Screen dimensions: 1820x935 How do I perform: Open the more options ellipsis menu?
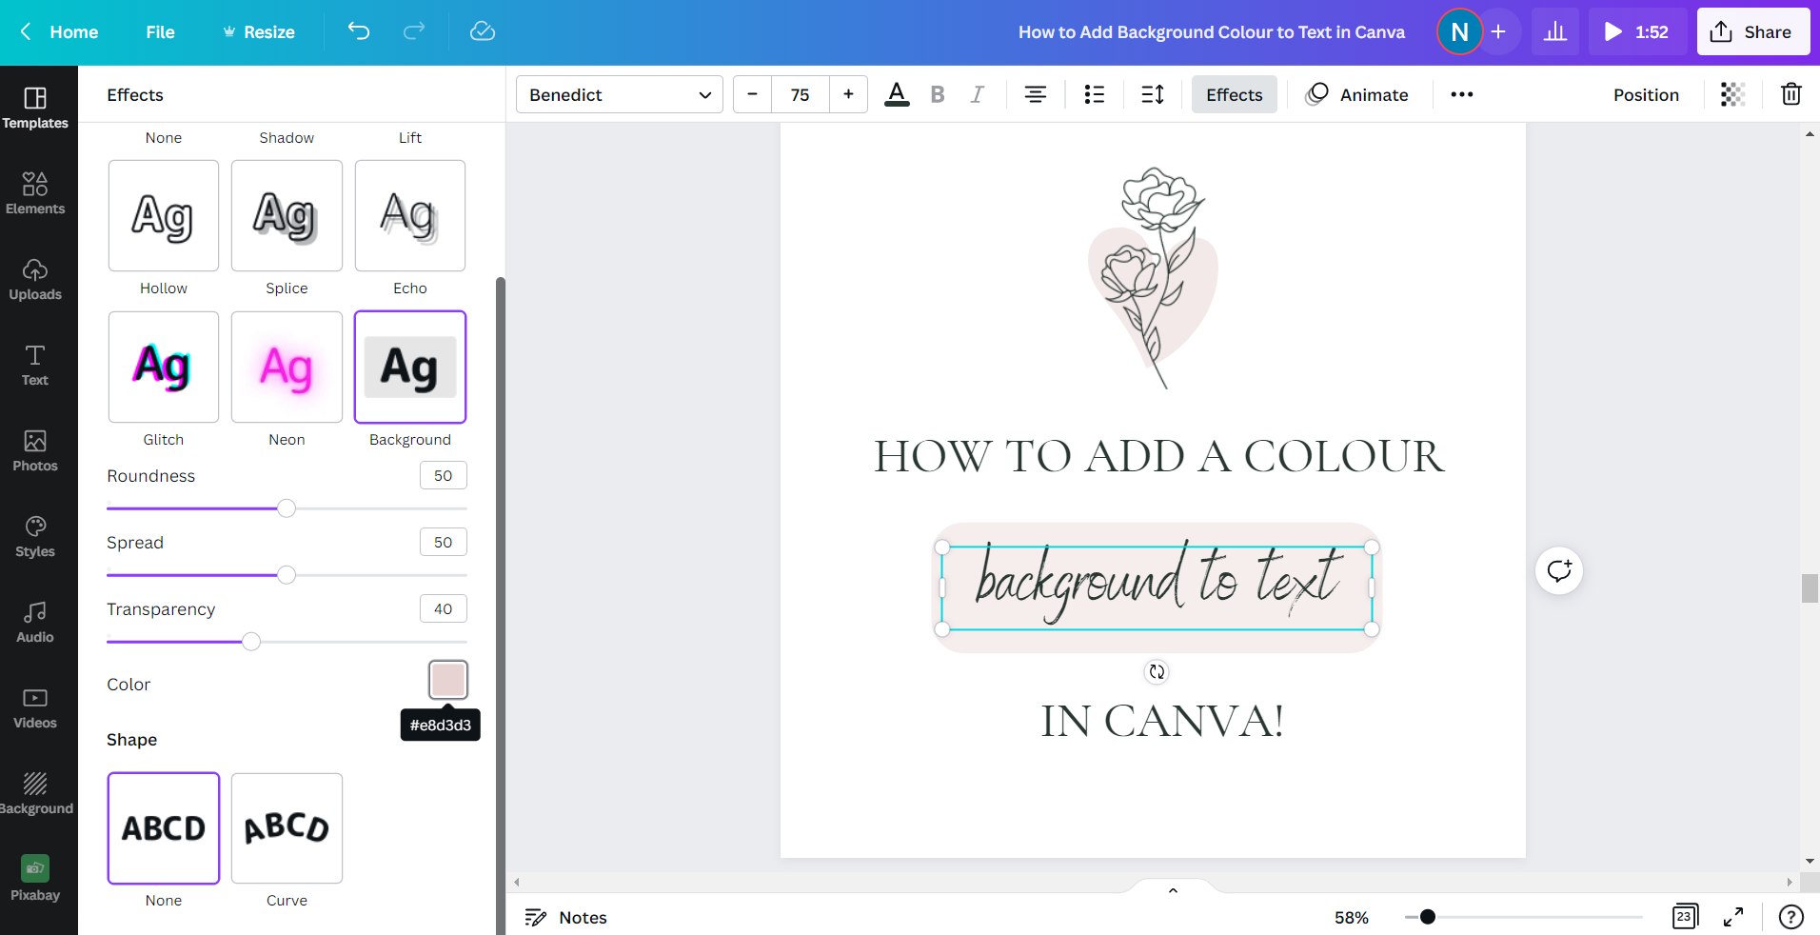click(1462, 94)
